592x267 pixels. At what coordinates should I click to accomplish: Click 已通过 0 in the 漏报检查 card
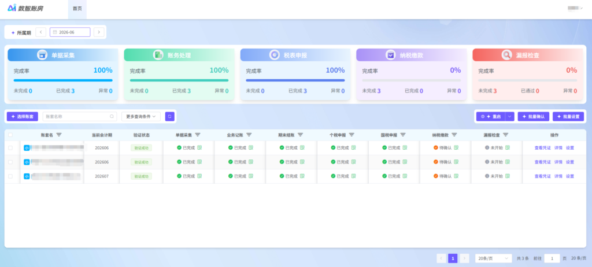coord(530,91)
